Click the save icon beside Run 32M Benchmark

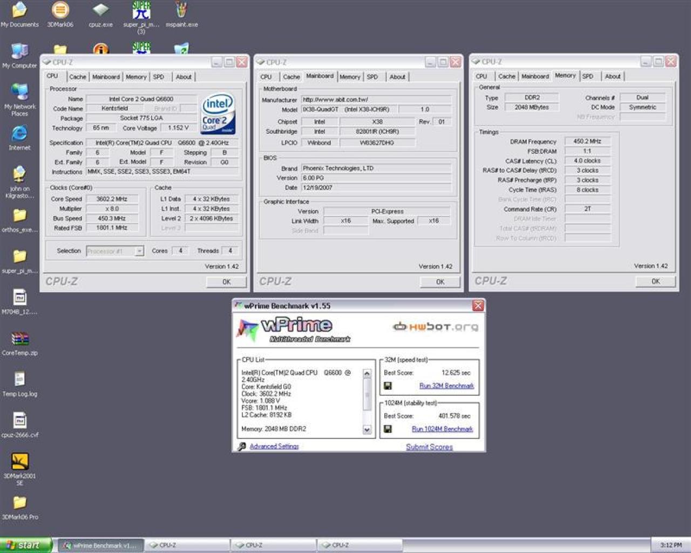pyautogui.click(x=388, y=386)
